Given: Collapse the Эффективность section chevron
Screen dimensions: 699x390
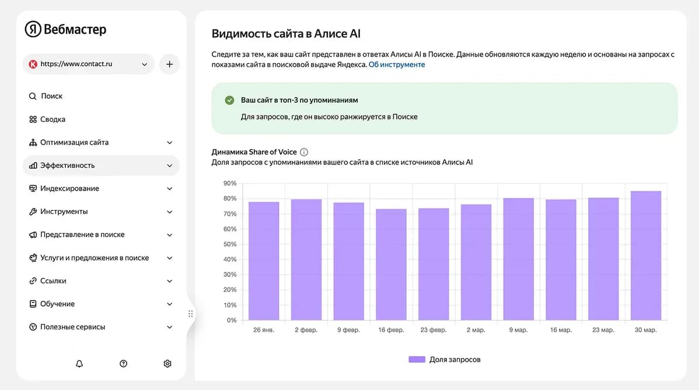Looking at the screenshot, I should [x=169, y=166].
